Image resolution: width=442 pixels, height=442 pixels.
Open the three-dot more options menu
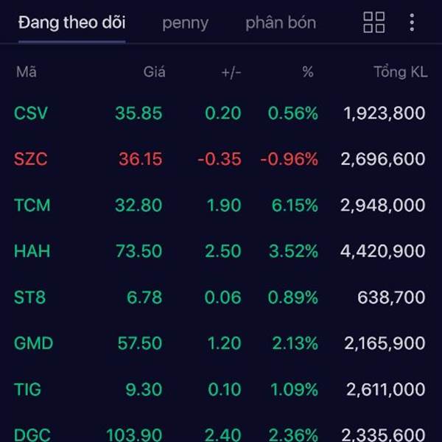pos(412,22)
